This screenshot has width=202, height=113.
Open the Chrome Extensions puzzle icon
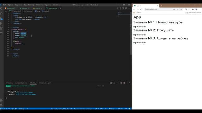point(193,9)
